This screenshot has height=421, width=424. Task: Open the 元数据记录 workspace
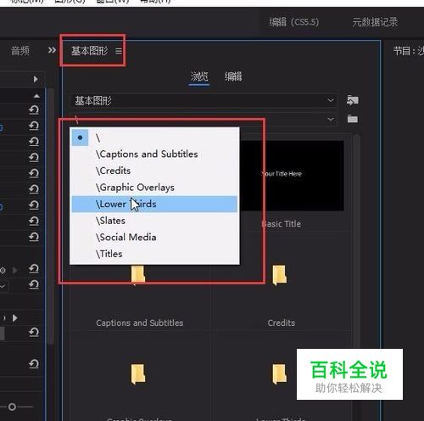tap(375, 22)
